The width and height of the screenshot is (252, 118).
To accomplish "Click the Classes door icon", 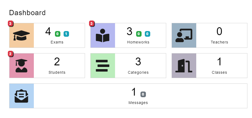I will click(x=184, y=66).
